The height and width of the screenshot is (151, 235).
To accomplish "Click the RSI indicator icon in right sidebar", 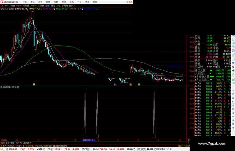I will [x=233, y=63].
